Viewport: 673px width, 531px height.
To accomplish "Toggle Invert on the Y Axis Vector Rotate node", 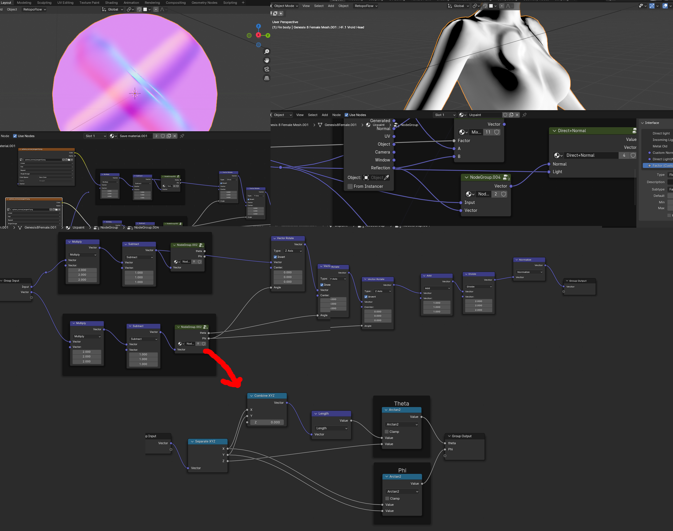I will pos(322,285).
